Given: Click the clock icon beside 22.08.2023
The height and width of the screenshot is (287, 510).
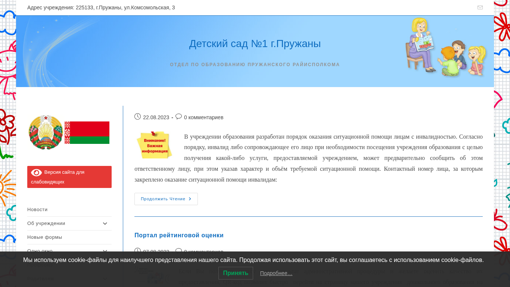Looking at the screenshot, I should [137, 117].
